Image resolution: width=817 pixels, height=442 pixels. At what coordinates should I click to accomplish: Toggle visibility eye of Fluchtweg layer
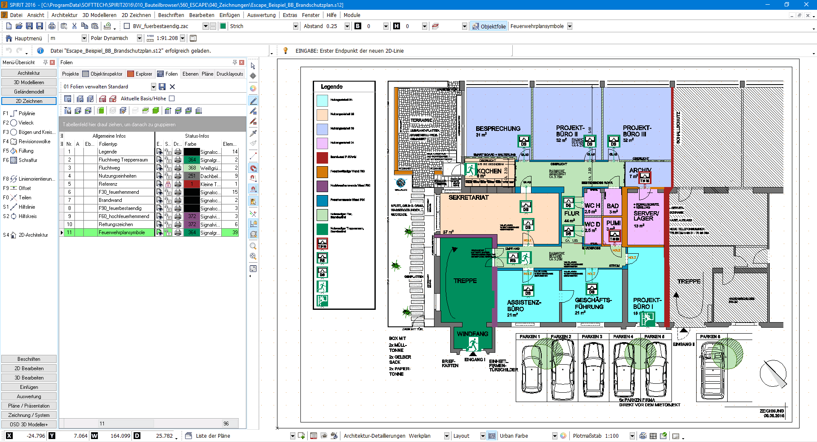pos(160,168)
